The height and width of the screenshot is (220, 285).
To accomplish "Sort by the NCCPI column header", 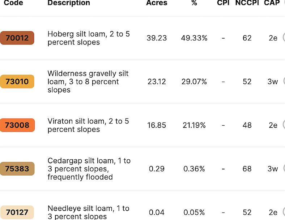I will click(x=247, y=3).
